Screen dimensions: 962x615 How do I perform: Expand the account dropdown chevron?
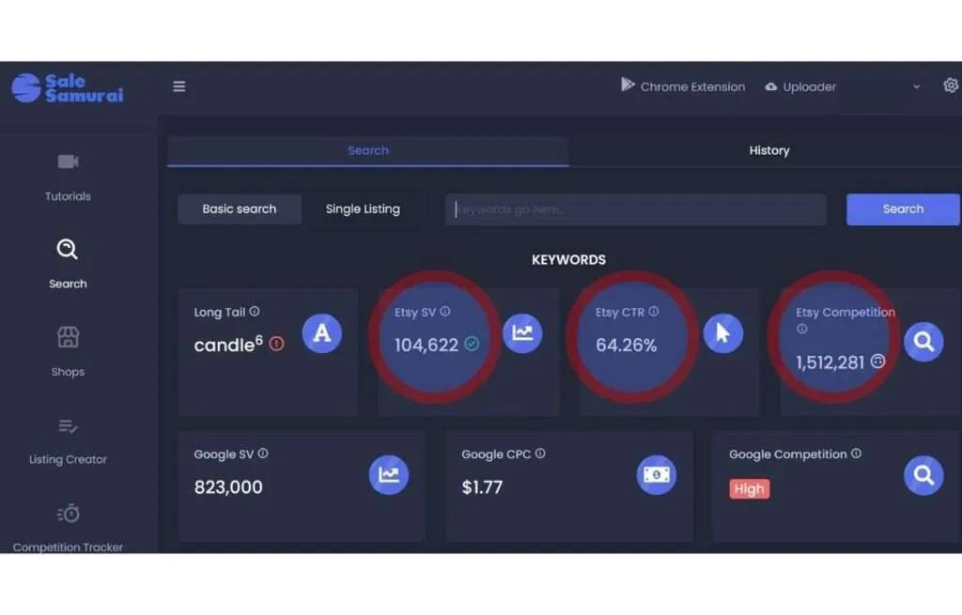click(x=916, y=87)
